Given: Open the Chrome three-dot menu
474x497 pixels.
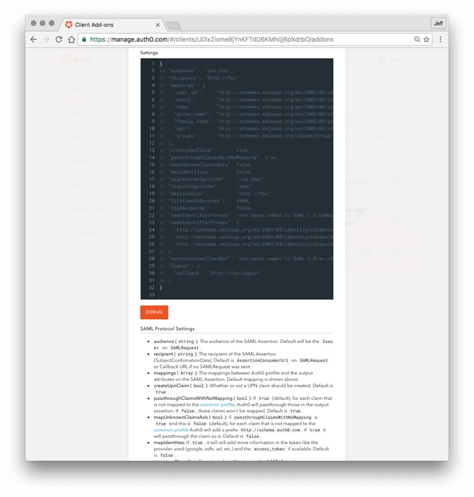Looking at the screenshot, I should (x=440, y=39).
